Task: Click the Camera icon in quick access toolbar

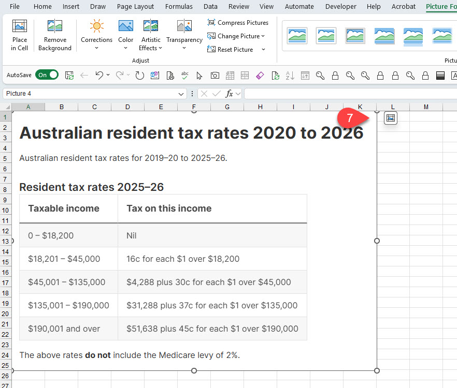Action: (215, 76)
